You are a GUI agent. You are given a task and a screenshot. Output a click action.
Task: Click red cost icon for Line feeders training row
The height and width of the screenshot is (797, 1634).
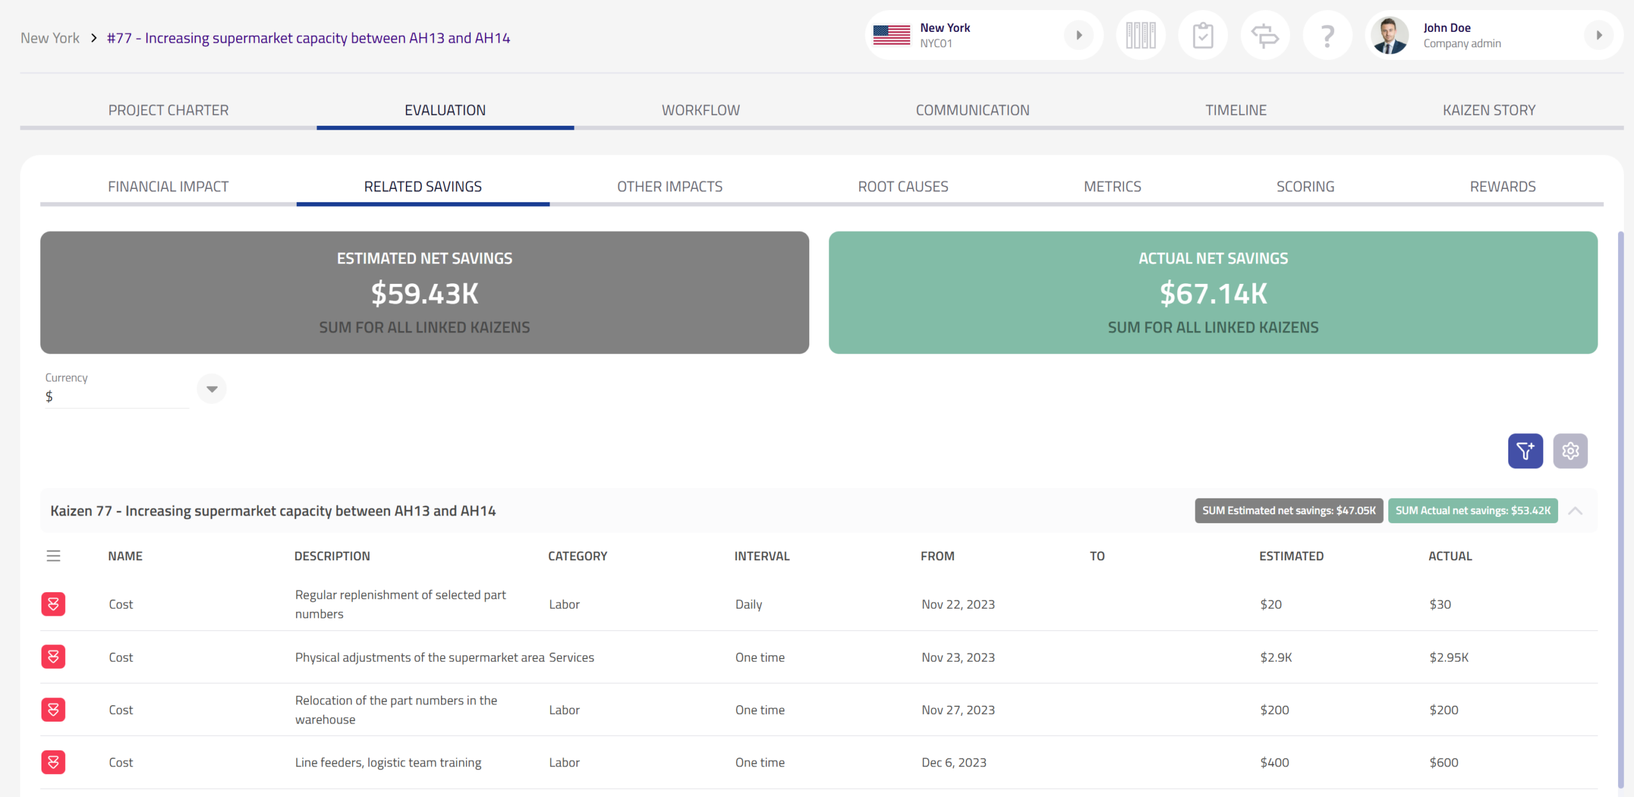54,762
